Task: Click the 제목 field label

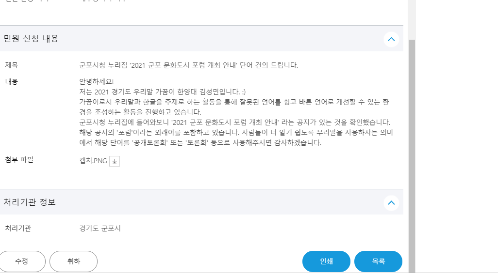Action: click(x=12, y=65)
